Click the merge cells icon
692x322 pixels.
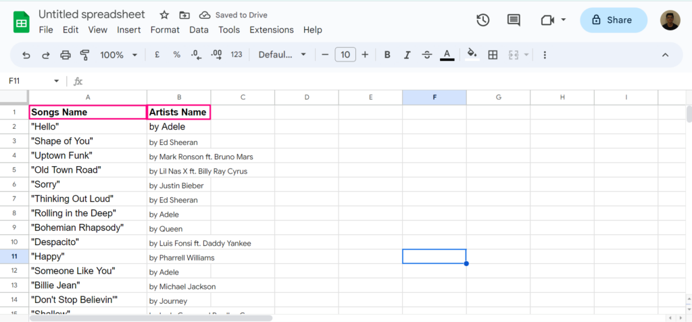click(x=514, y=55)
